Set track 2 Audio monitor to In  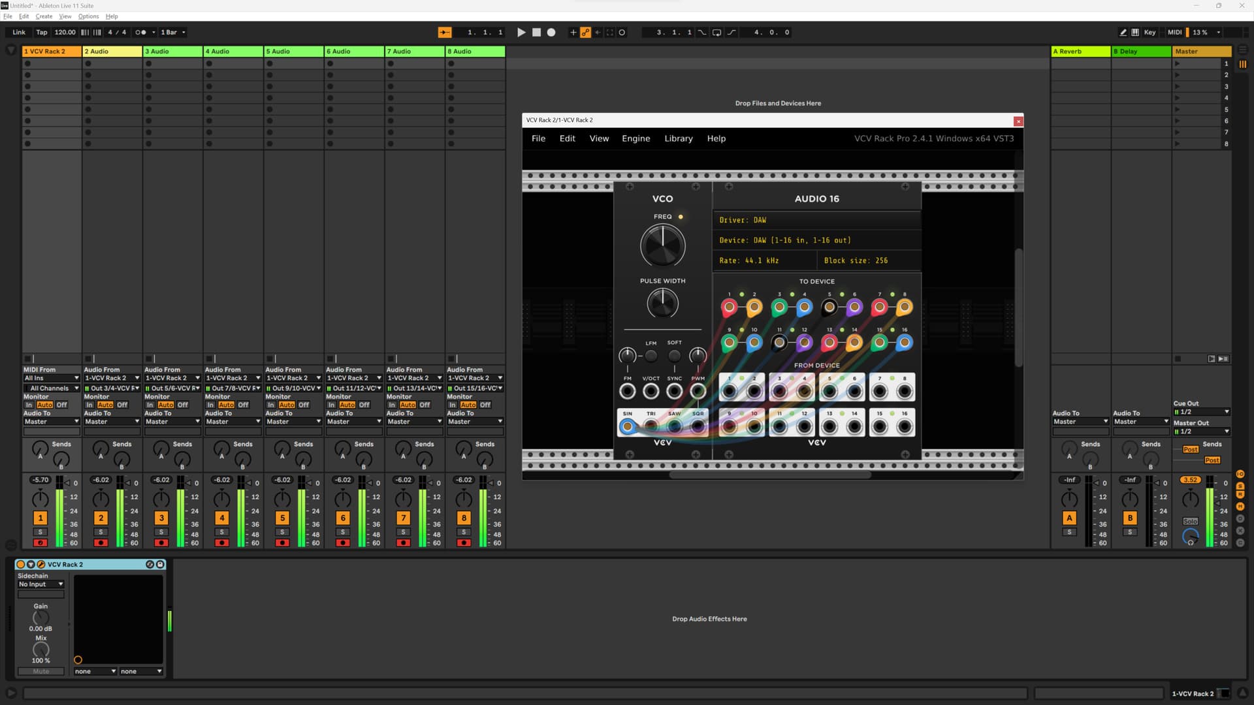(x=89, y=405)
